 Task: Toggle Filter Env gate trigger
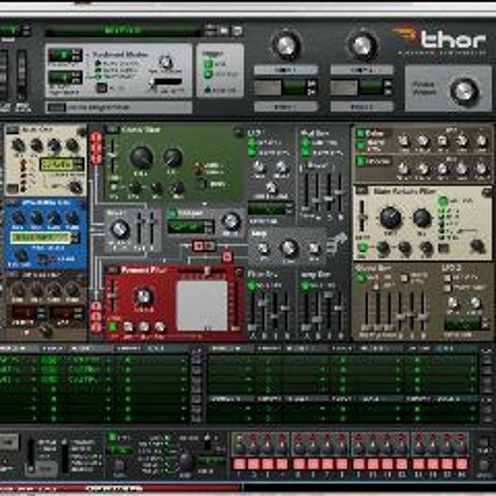[252, 285]
